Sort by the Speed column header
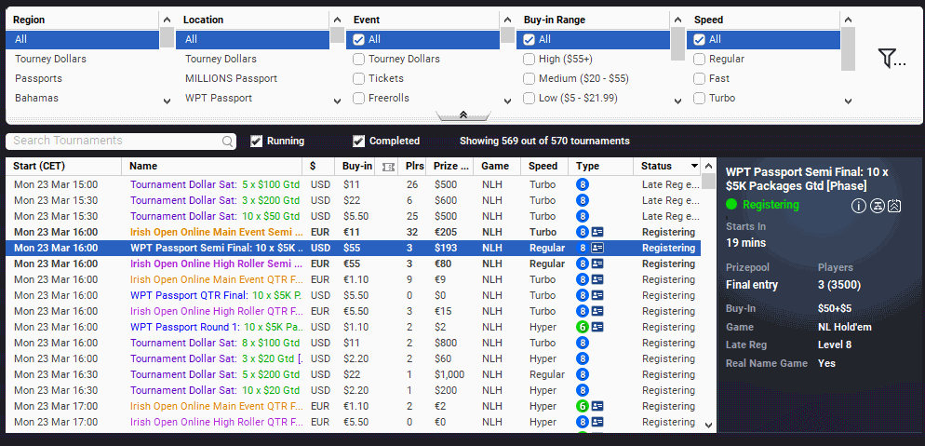Viewport: 925px width, 446px height. click(543, 167)
